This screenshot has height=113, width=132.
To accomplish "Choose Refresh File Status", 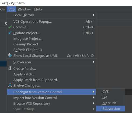I will coord(52,50).
